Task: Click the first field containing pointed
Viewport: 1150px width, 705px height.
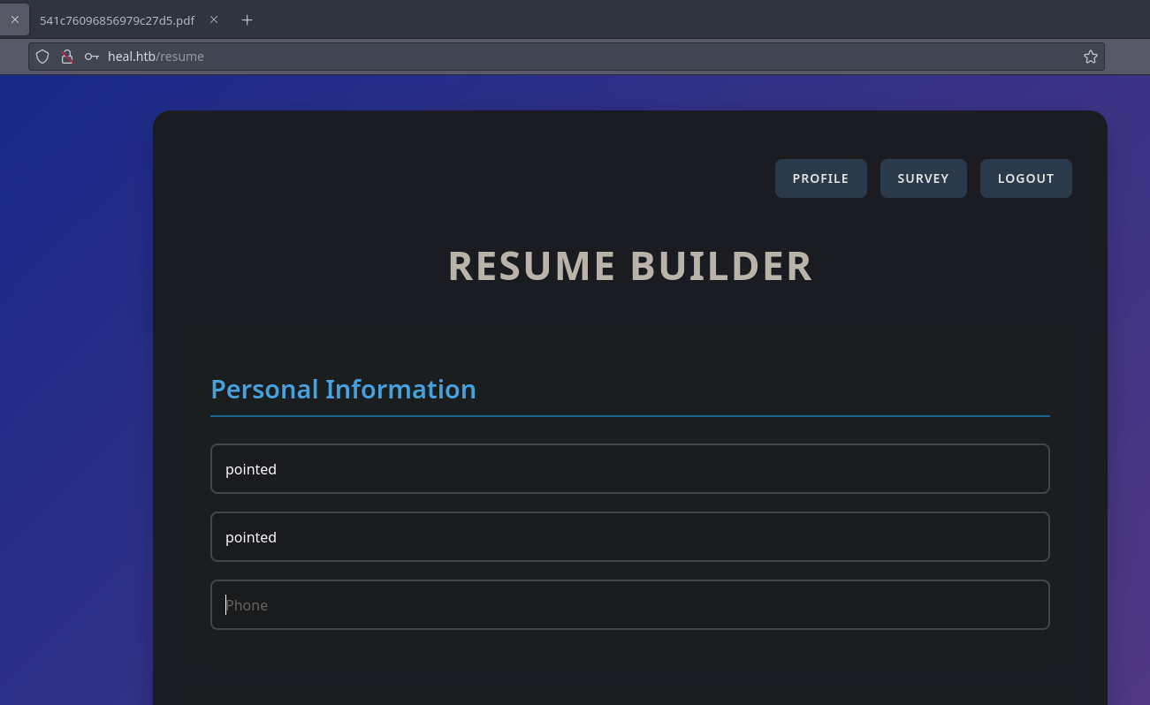Action: (x=629, y=469)
